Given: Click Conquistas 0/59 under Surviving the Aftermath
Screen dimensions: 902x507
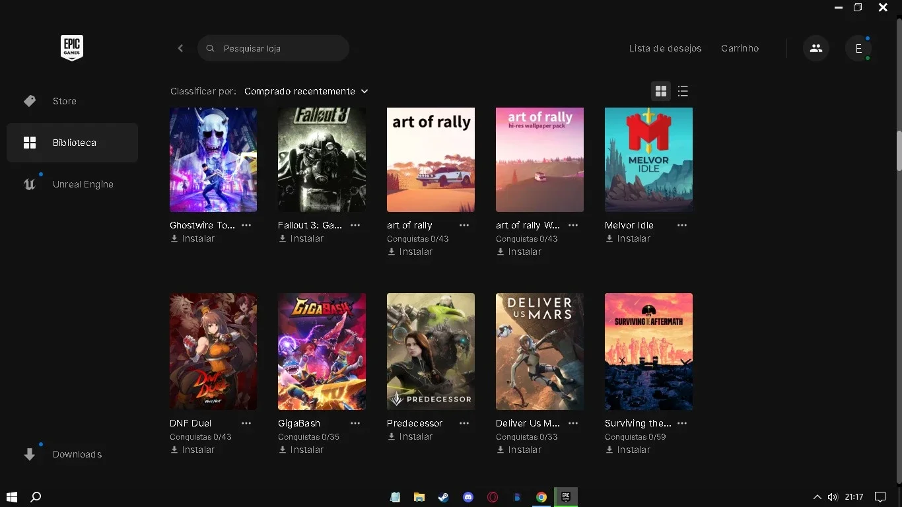Looking at the screenshot, I should click(635, 437).
